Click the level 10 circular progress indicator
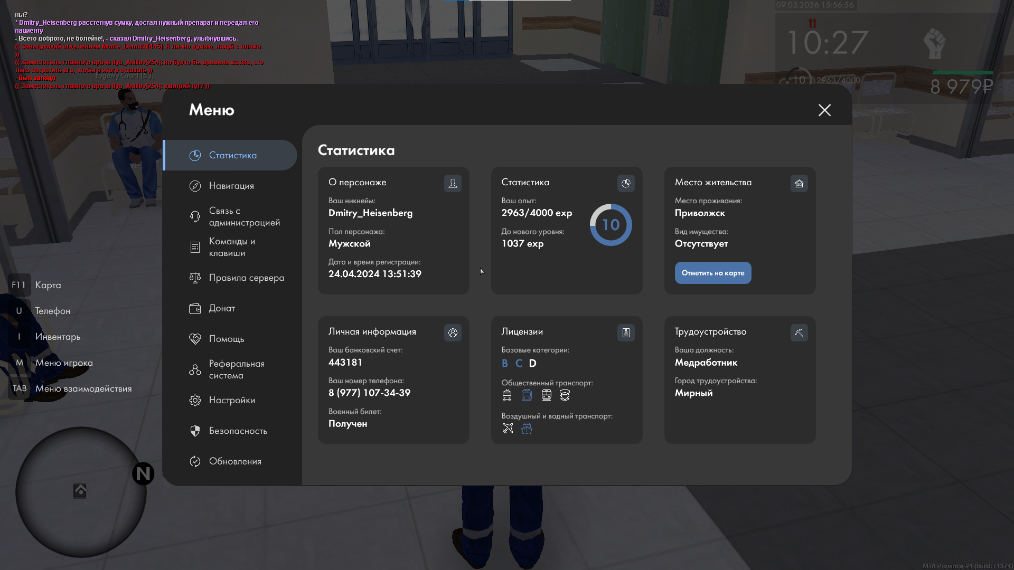The width and height of the screenshot is (1014, 570). pyautogui.click(x=611, y=225)
